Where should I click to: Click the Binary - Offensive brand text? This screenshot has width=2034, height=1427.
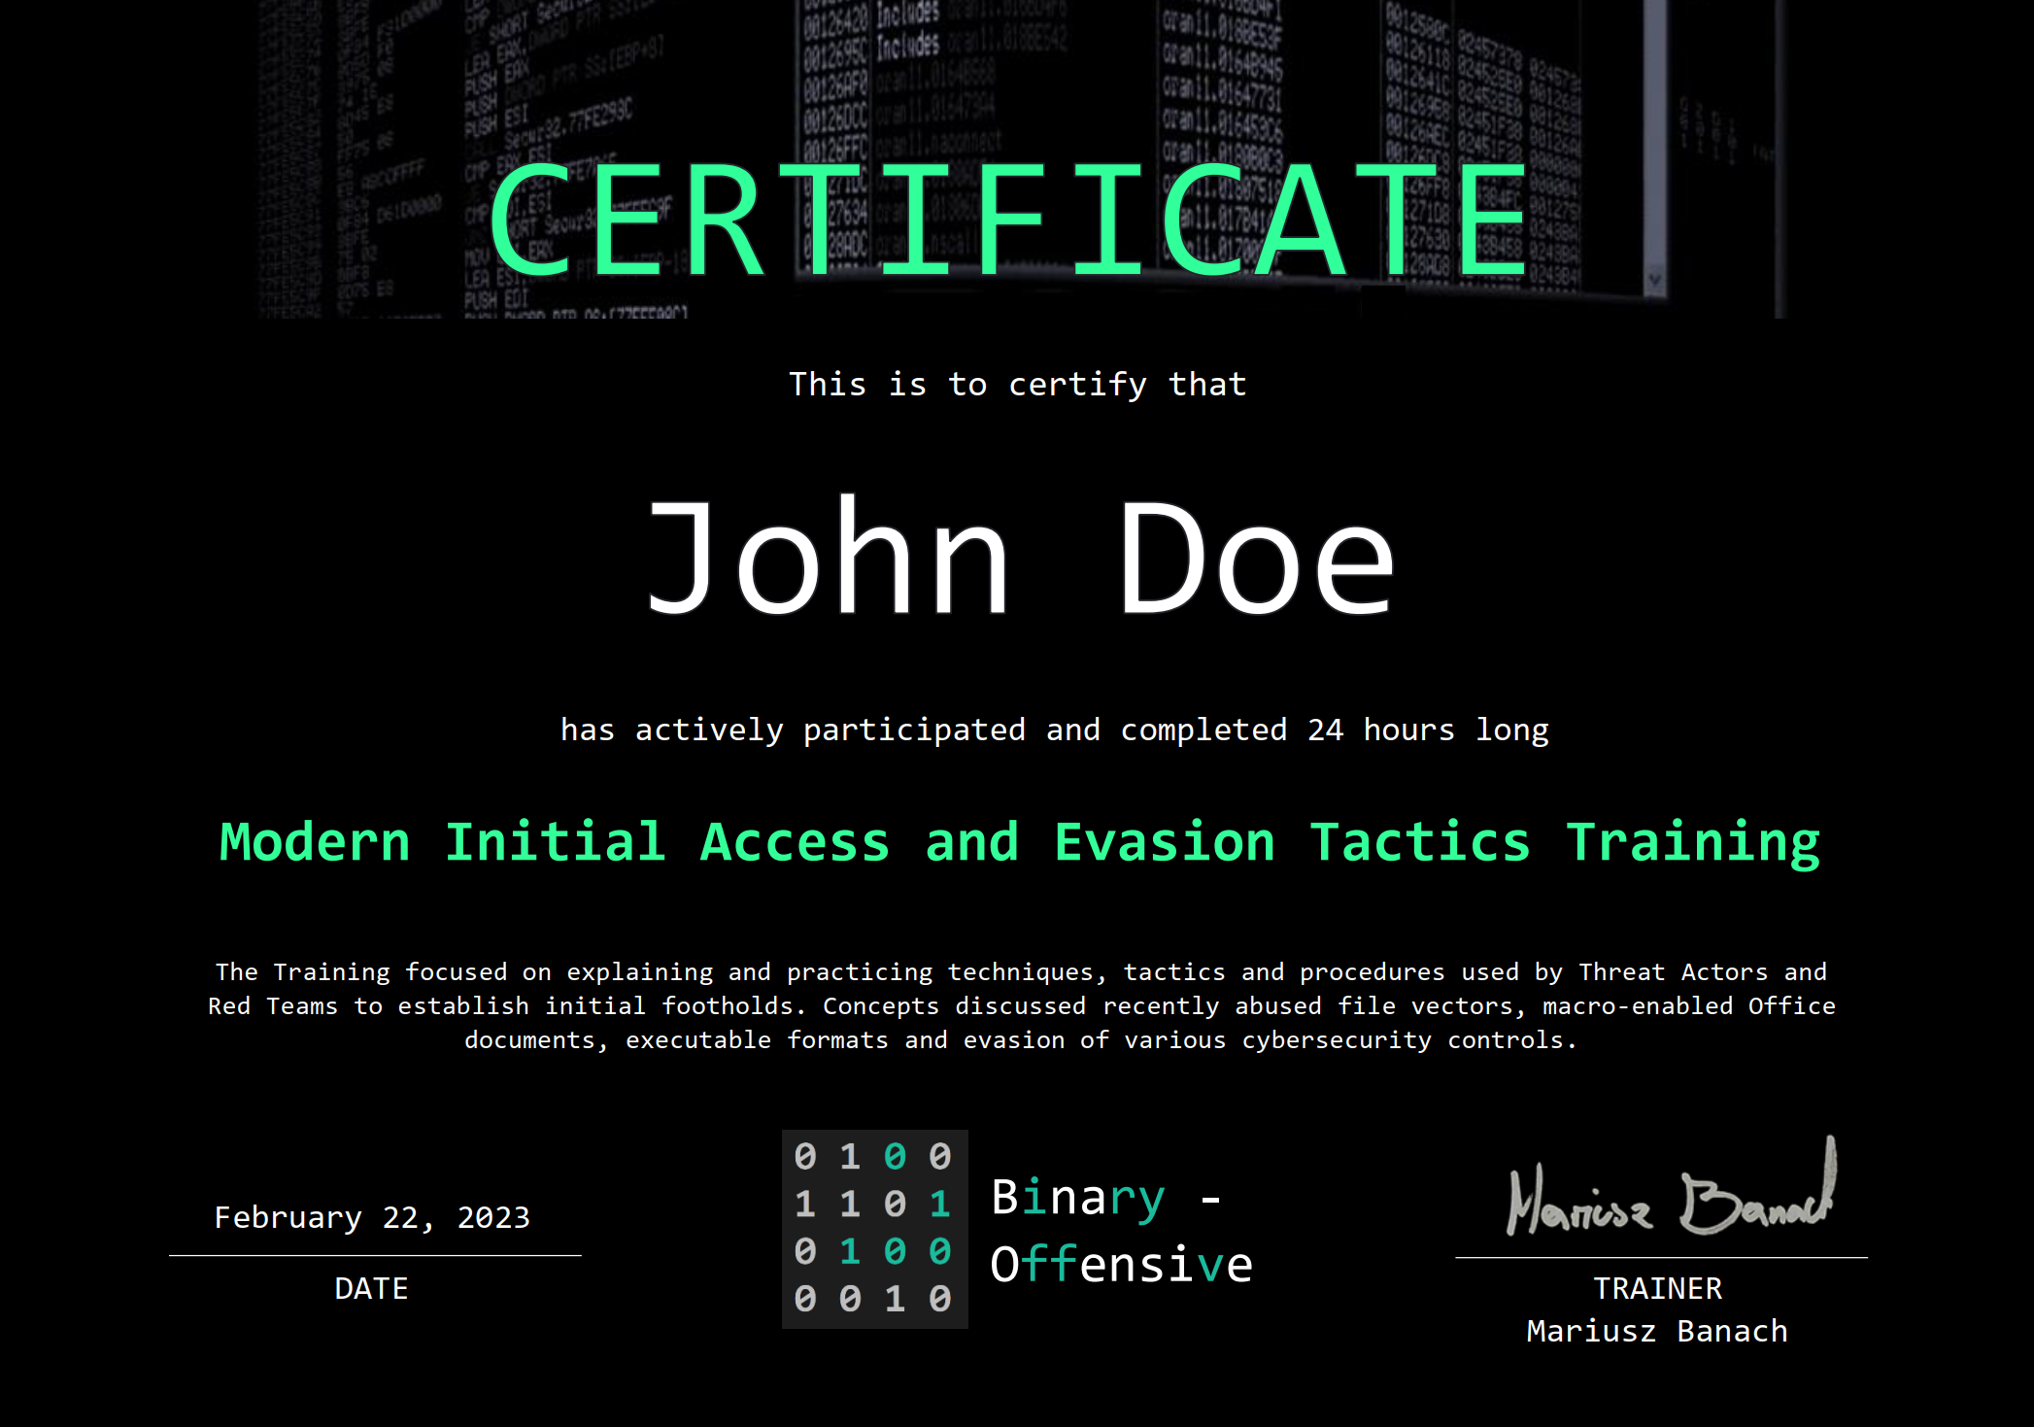coord(1122,1231)
